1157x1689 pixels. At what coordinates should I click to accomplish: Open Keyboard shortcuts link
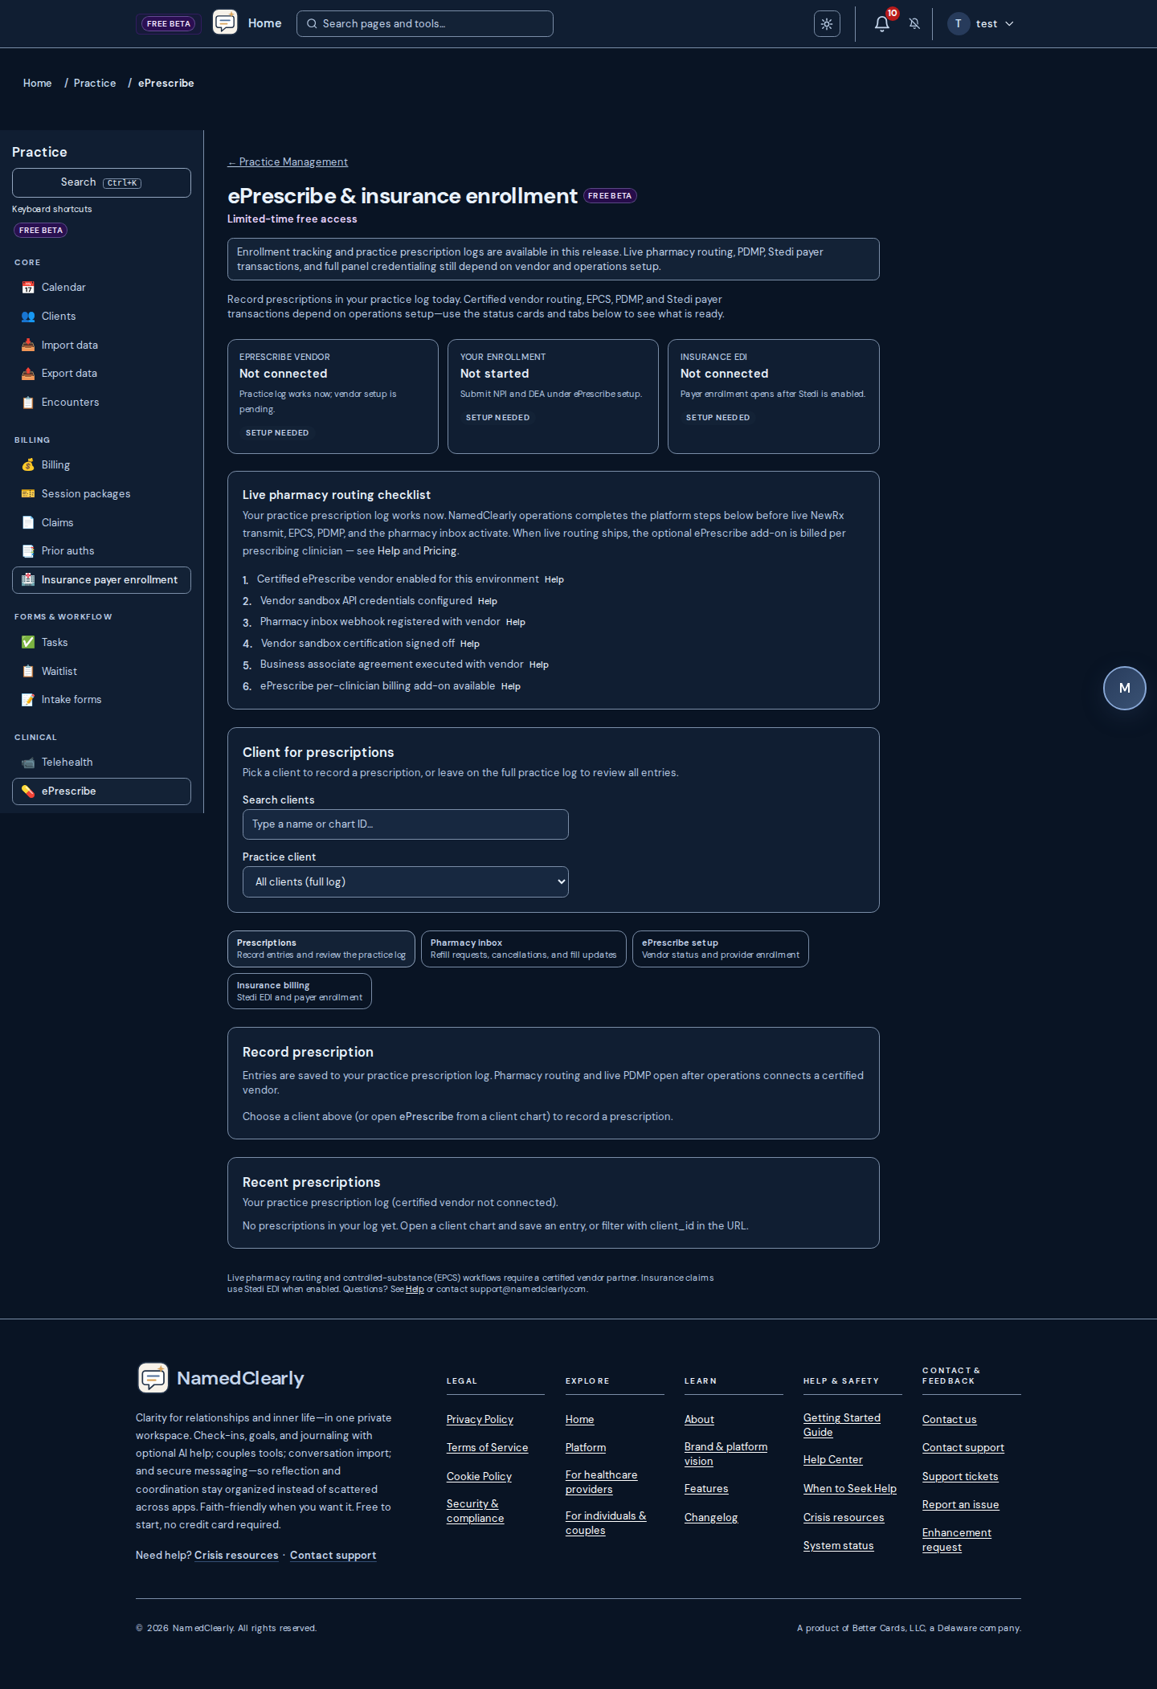pos(52,209)
